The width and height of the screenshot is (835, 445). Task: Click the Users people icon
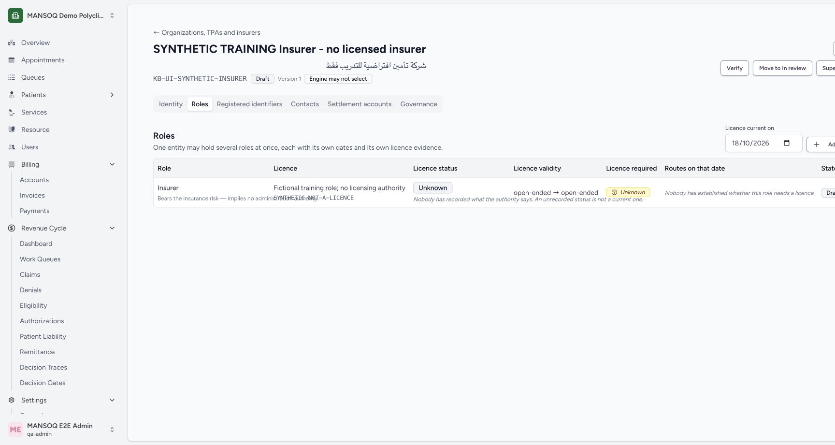pos(12,147)
